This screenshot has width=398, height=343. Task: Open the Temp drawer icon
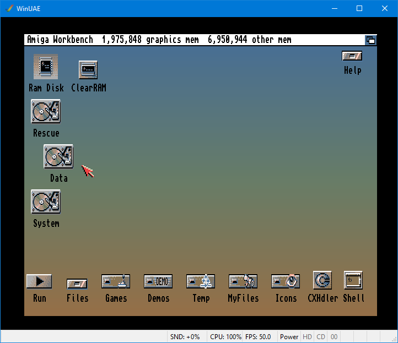[201, 281]
